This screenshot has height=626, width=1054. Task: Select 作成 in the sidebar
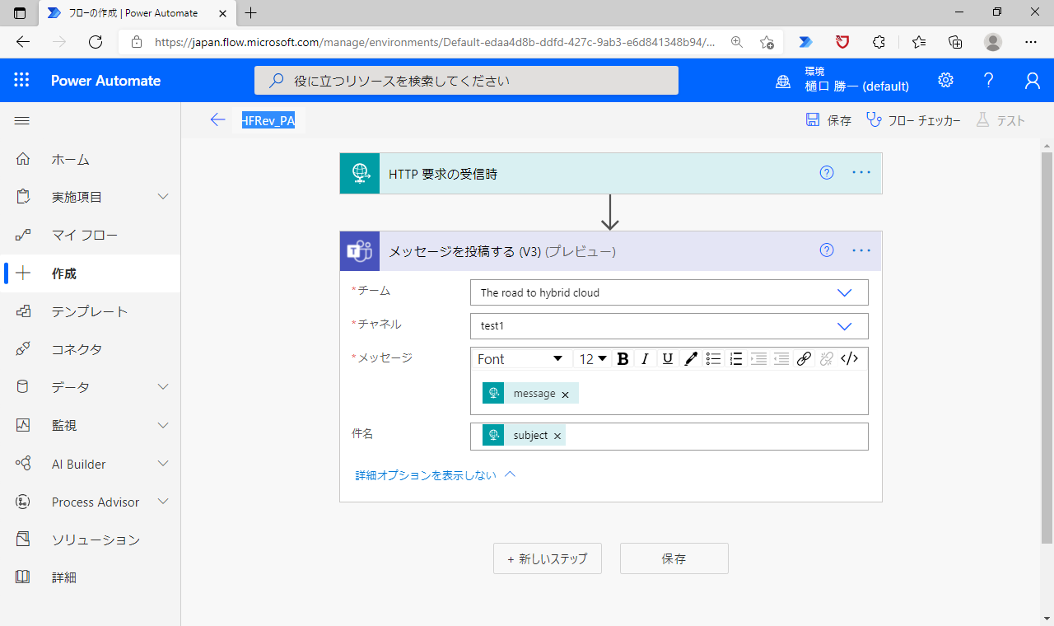pyautogui.click(x=91, y=273)
